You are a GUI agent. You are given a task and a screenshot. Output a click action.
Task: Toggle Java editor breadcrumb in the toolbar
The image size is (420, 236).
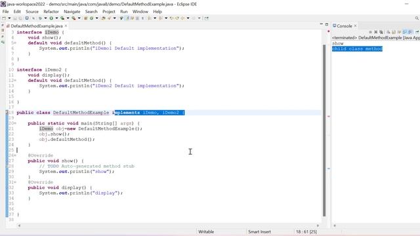pyautogui.click(x=121, y=18)
